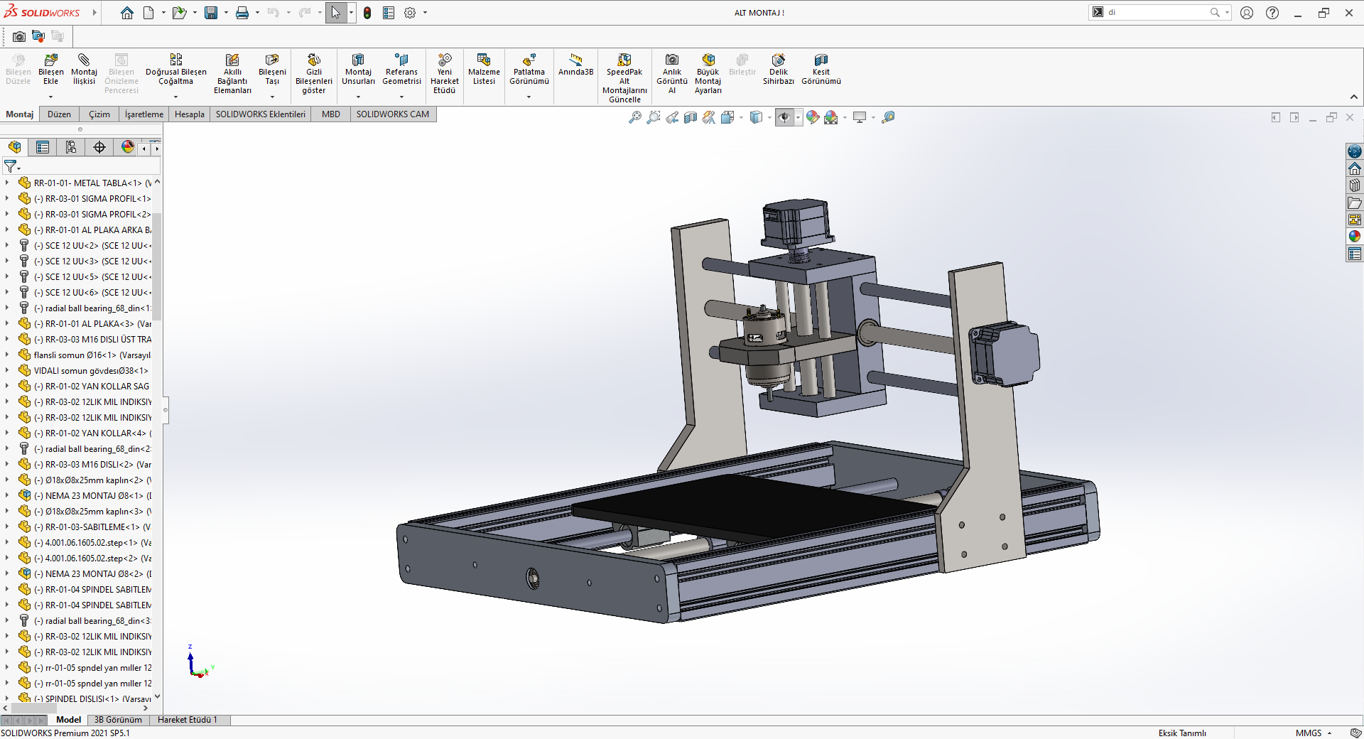Image resolution: width=1364 pixels, height=739 pixels.
Task: Open the PropertyManager tab icon
Action: pos(43,147)
